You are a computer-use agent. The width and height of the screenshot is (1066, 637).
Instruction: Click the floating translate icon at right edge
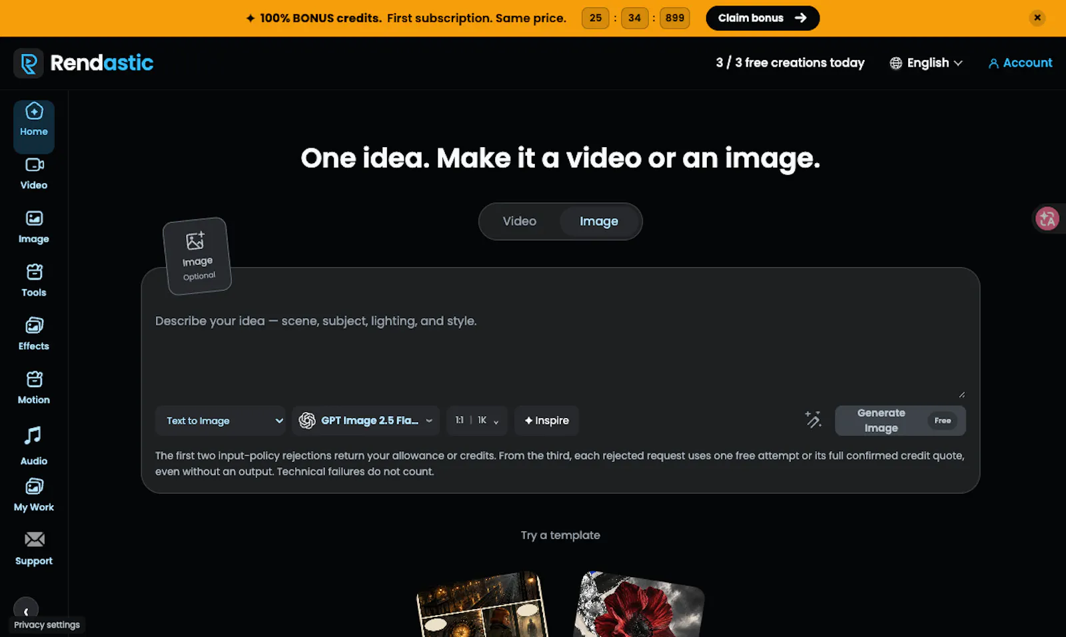[1047, 218]
